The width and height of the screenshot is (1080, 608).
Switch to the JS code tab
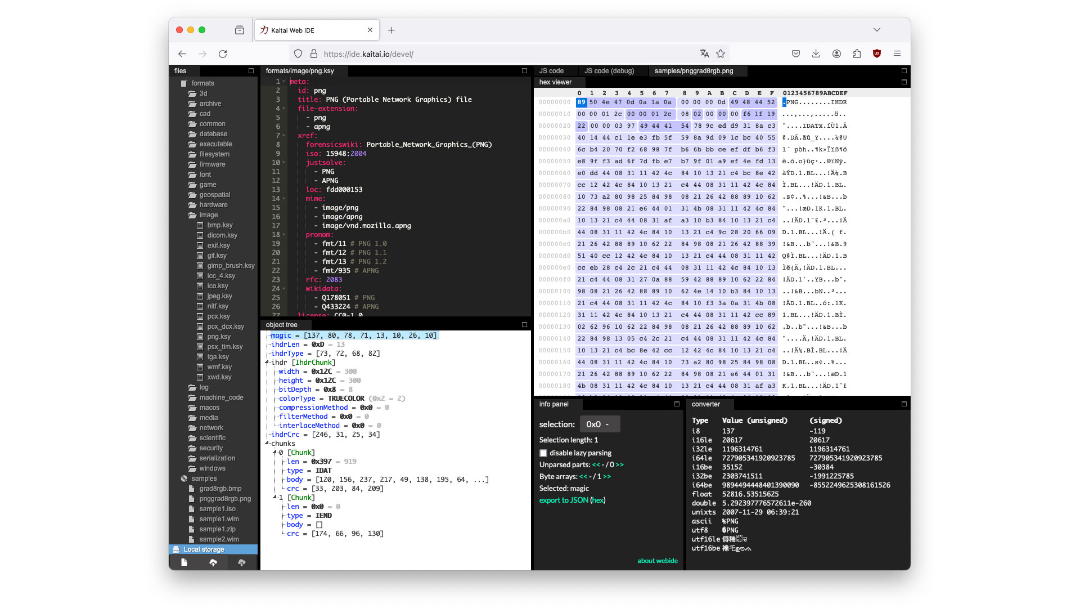tap(551, 71)
